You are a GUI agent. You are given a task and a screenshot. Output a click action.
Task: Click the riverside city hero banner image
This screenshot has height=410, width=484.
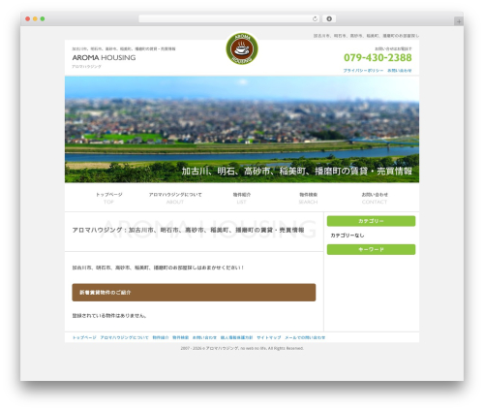pyautogui.click(x=242, y=129)
